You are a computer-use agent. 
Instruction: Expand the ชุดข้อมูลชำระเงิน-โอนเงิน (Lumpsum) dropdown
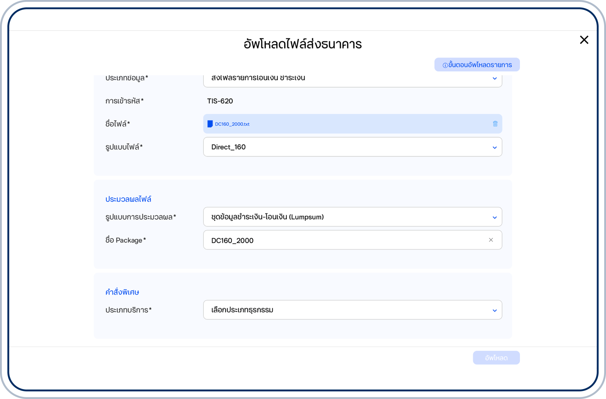coord(352,217)
